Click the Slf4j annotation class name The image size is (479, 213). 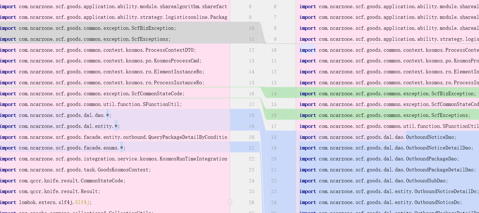[x=82, y=202]
